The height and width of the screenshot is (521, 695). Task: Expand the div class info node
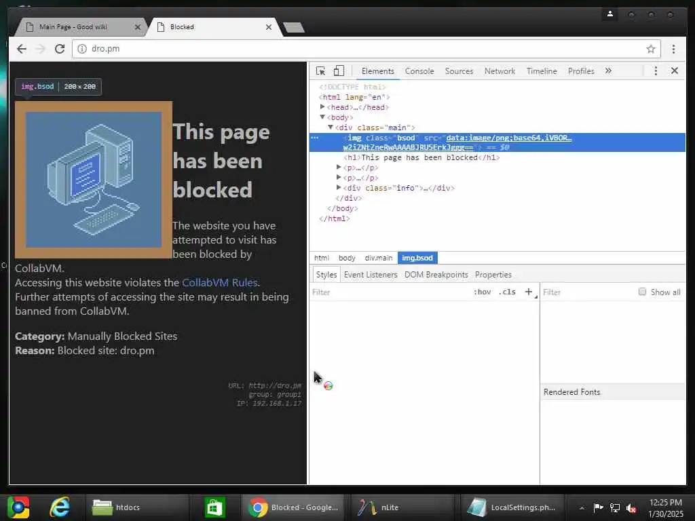(x=339, y=187)
